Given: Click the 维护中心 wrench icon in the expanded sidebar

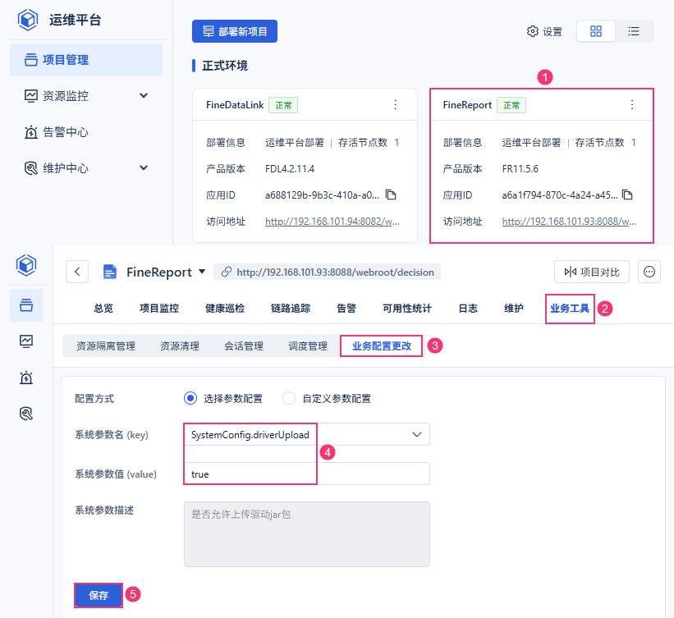Looking at the screenshot, I should coord(31,168).
